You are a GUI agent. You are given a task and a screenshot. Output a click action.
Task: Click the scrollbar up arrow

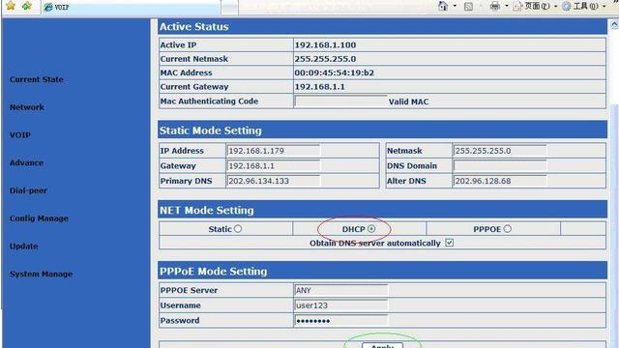tap(614, 25)
